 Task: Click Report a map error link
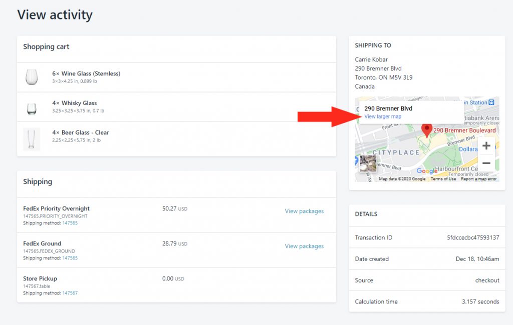(x=478, y=179)
